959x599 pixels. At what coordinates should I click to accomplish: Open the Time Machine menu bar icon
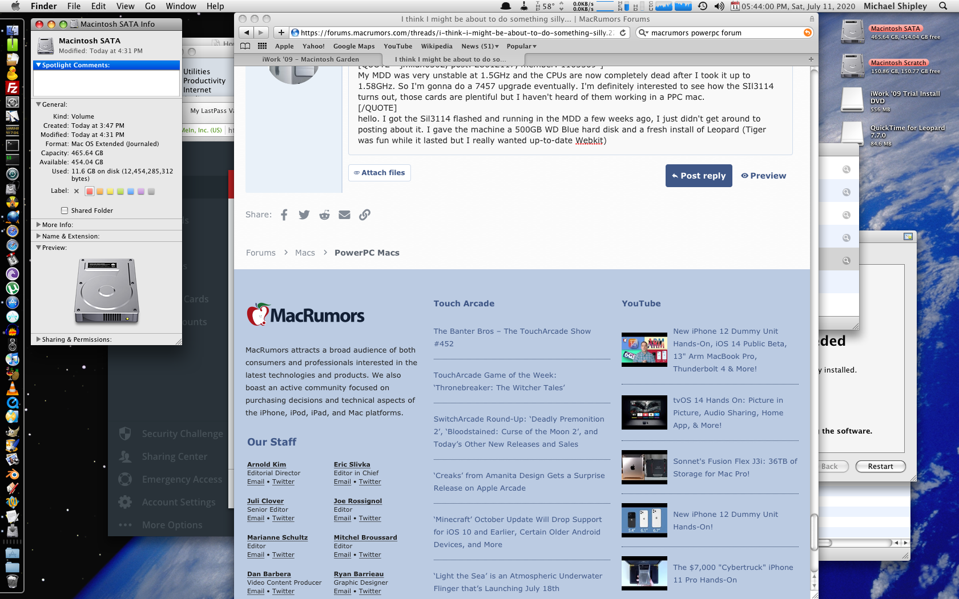pos(703,6)
